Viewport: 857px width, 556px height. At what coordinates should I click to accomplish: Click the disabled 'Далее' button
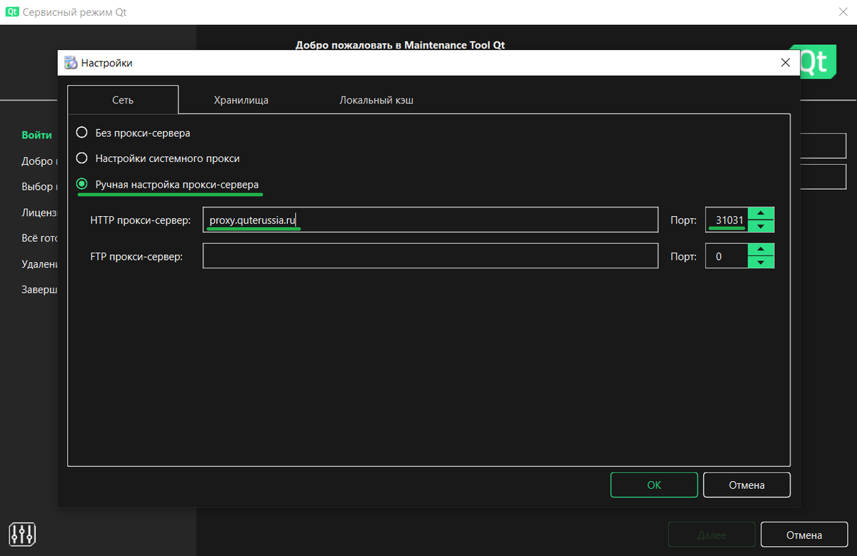pos(711,535)
